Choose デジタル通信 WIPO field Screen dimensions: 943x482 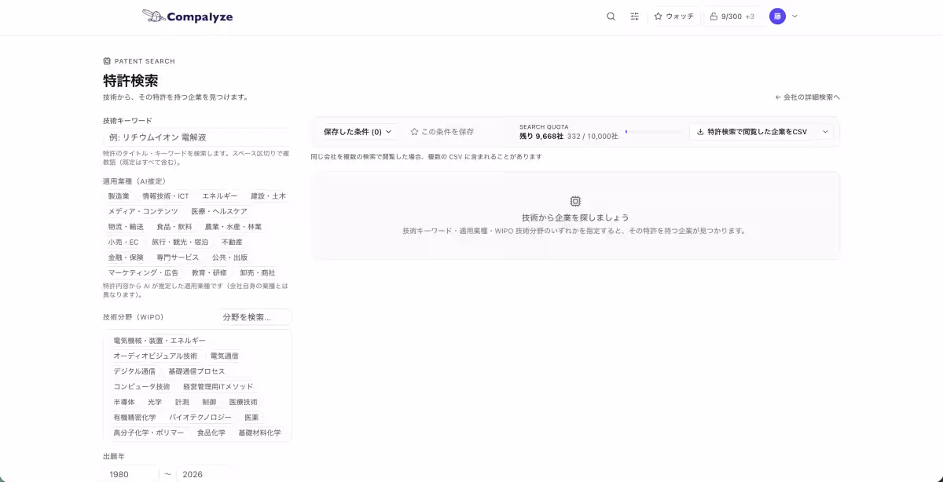pos(134,371)
